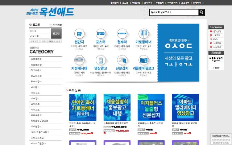Screen dimensions: 232x145
Task: Click the speech bubble 1:1 inquiry icon
Action: [x=211, y=36]
